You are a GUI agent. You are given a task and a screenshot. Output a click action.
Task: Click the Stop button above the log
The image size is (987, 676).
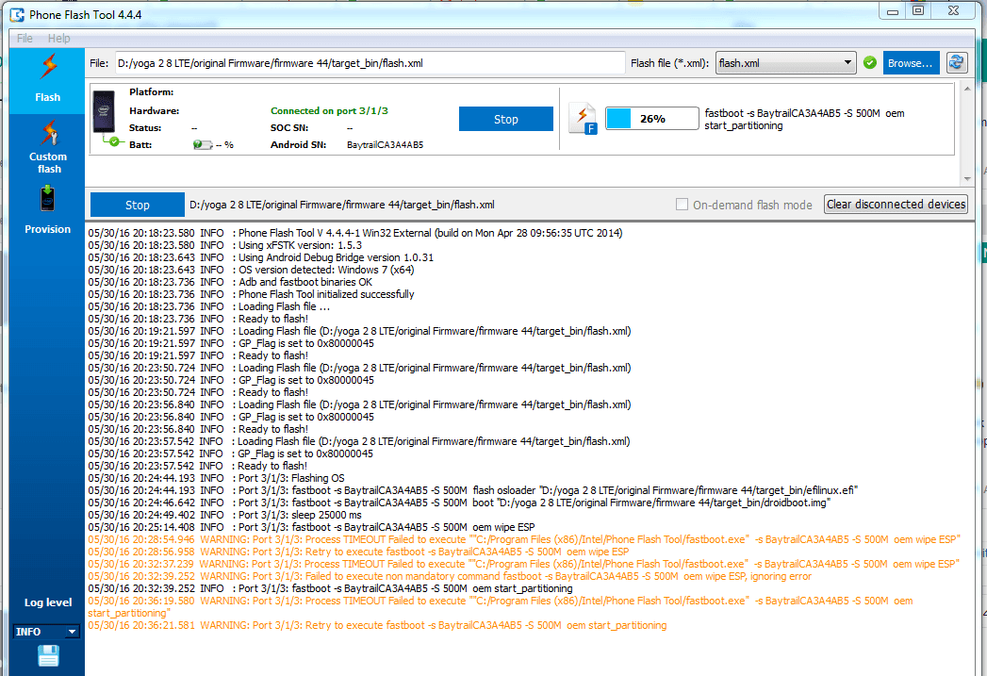point(138,205)
